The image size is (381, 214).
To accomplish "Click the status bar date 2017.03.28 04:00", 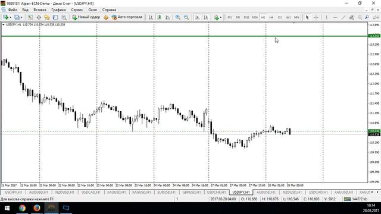I will point(223,199).
